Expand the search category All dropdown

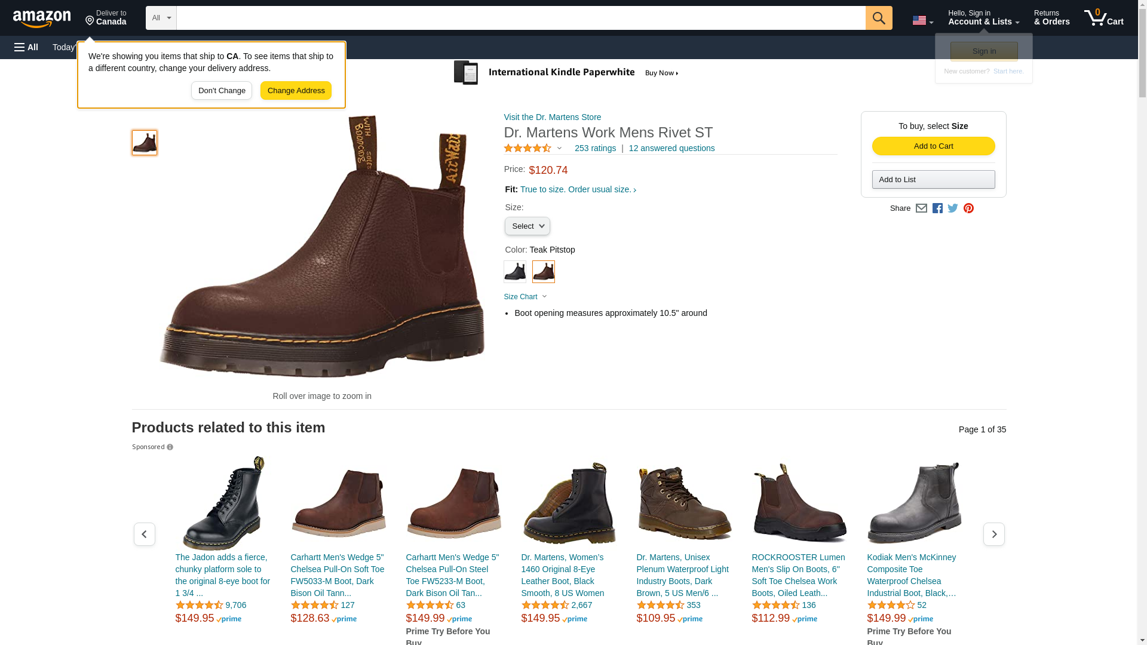[161, 18]
